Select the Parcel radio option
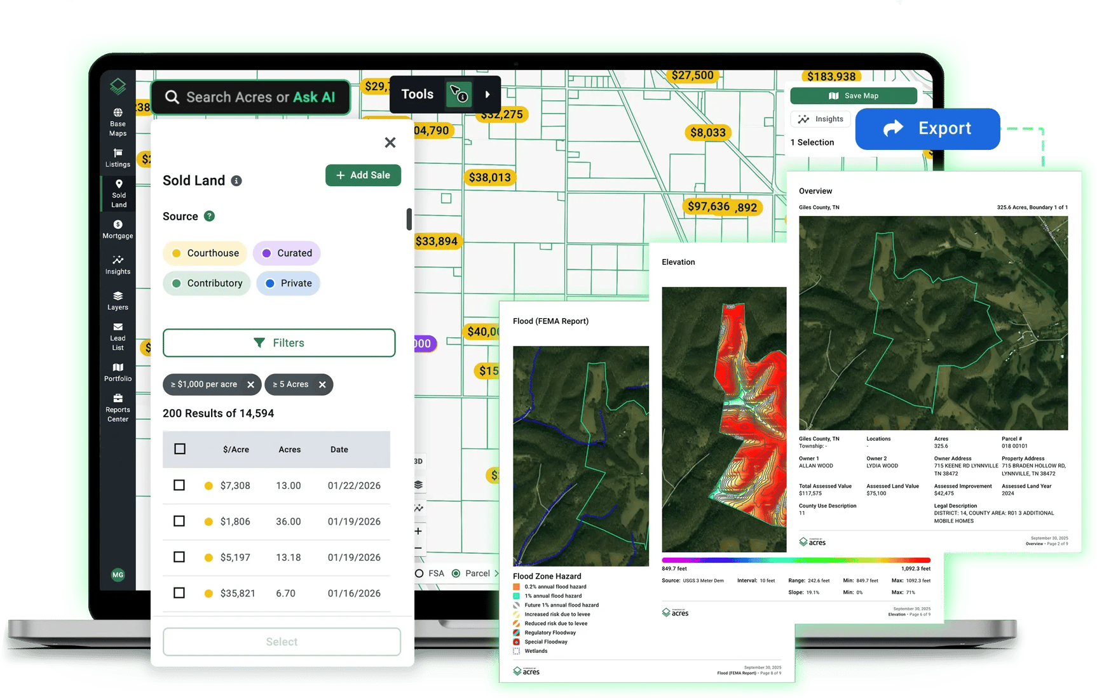The width and height of the screenshot is (1097, 698). [x=456, y=574]
